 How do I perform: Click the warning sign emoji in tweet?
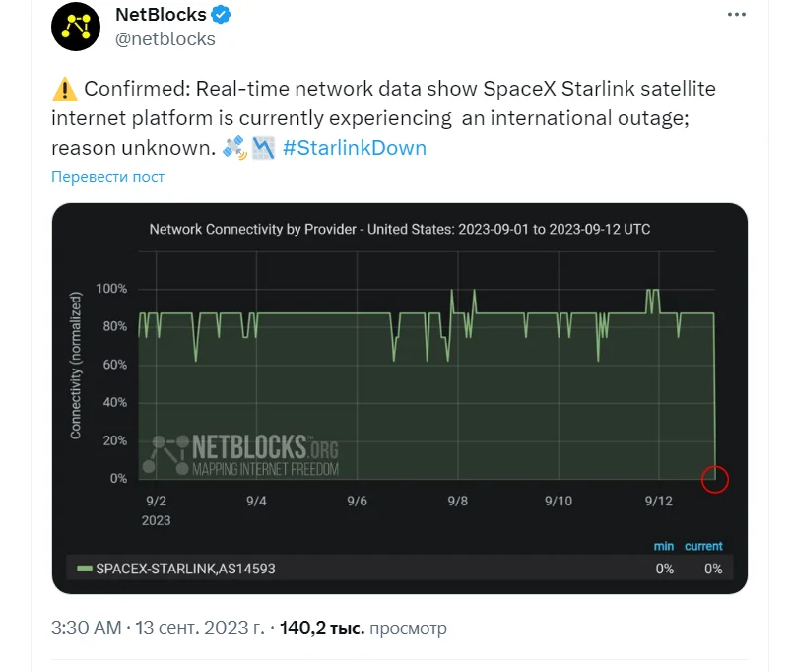pos(63,90)
